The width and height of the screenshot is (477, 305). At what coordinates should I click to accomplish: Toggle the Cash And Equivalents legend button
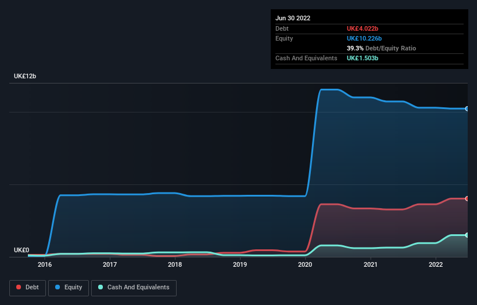[x=134, y=288]
